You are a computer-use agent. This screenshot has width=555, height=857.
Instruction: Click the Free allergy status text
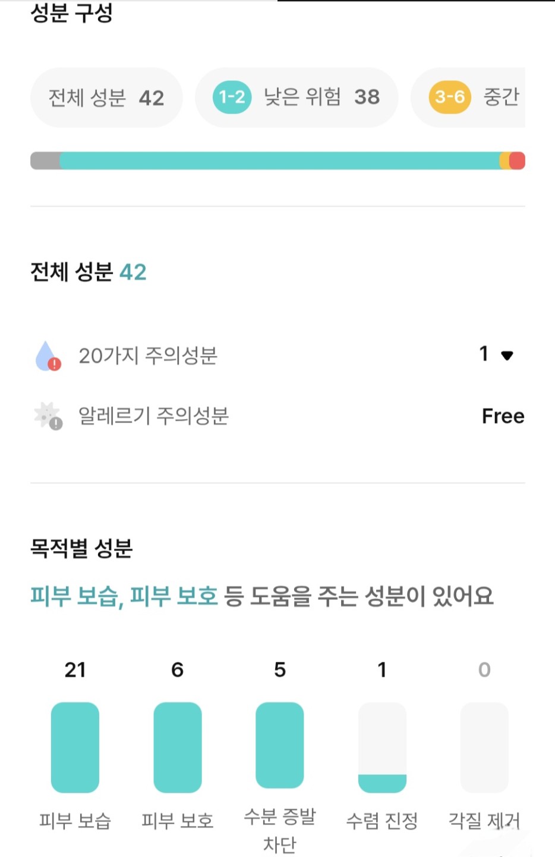(x=503, y=416)
